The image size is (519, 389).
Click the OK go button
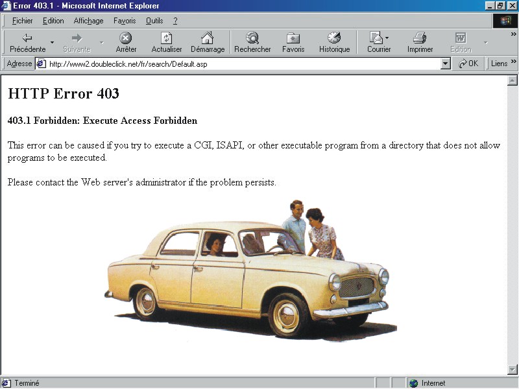click(468, 64)
